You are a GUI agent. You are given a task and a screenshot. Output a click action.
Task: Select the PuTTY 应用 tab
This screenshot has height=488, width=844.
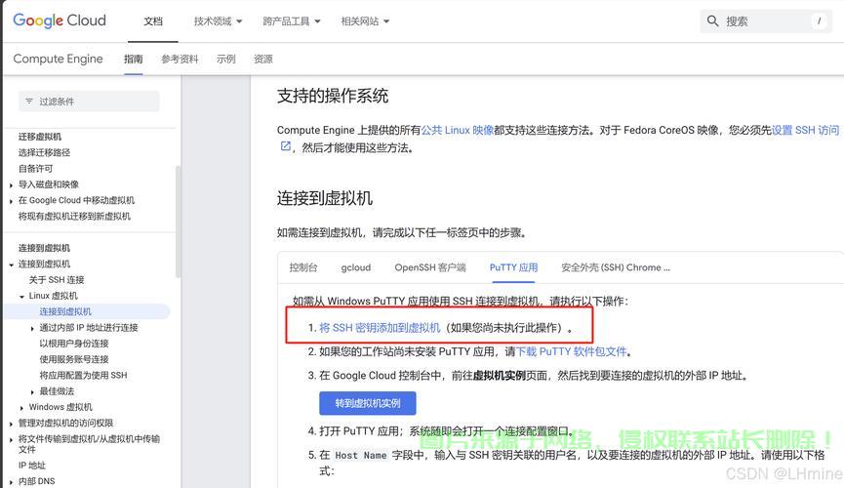coord(513,267)
